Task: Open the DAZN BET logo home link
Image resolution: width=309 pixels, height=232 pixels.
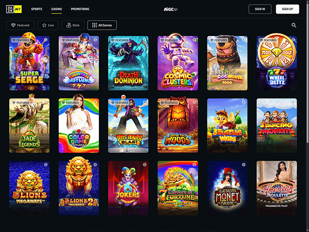Action: (x=14, y=9)
